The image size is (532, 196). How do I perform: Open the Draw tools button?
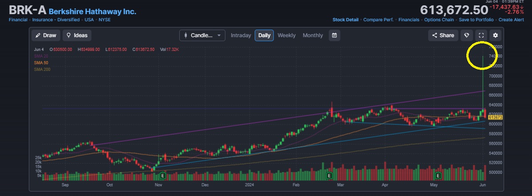tap(46, 35)
